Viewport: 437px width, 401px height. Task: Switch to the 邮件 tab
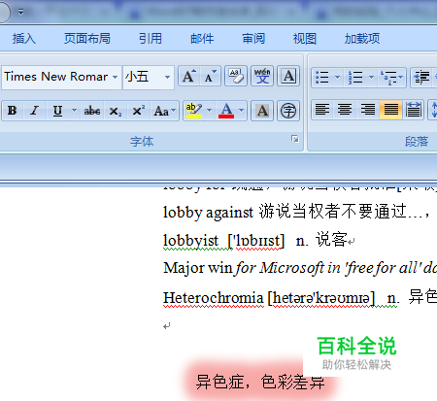[x=202, y=39]
